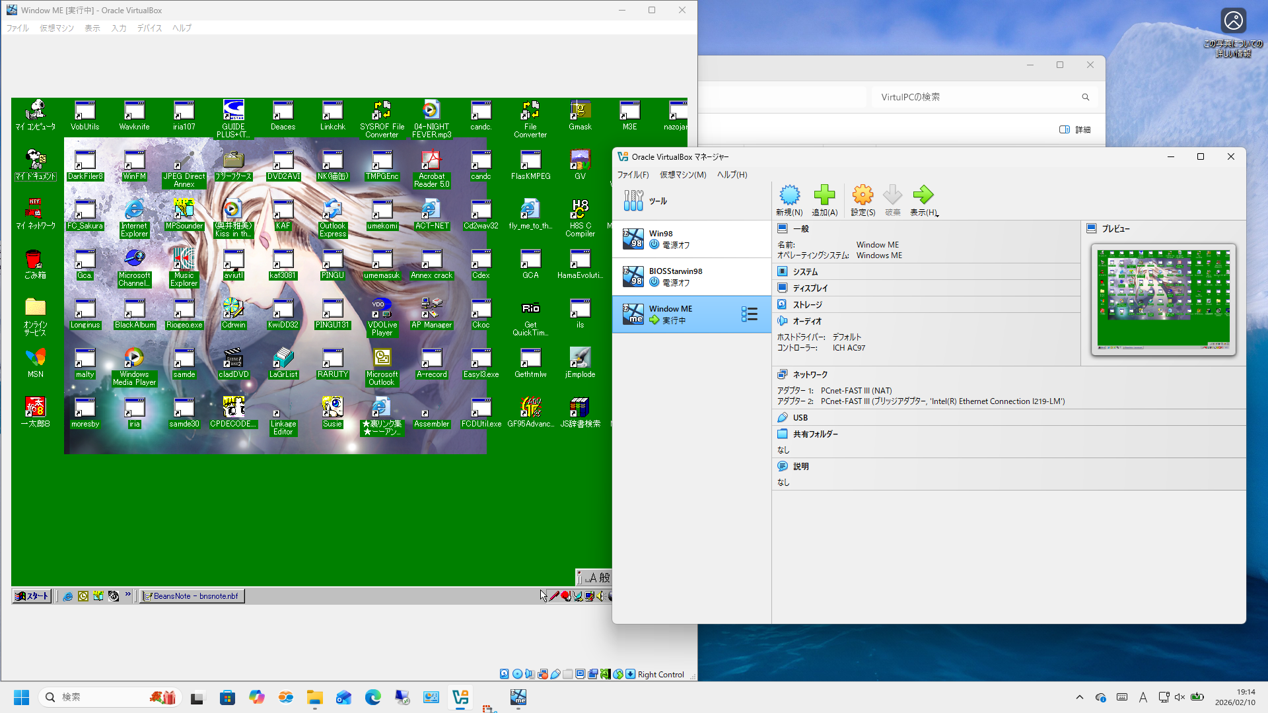1268x713 pixels.
Task: Click the optical disc indicator in VM status bar
Action: (x=517, y=674)
